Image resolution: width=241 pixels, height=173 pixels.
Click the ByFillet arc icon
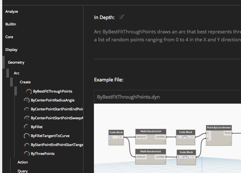coord(27,127)
